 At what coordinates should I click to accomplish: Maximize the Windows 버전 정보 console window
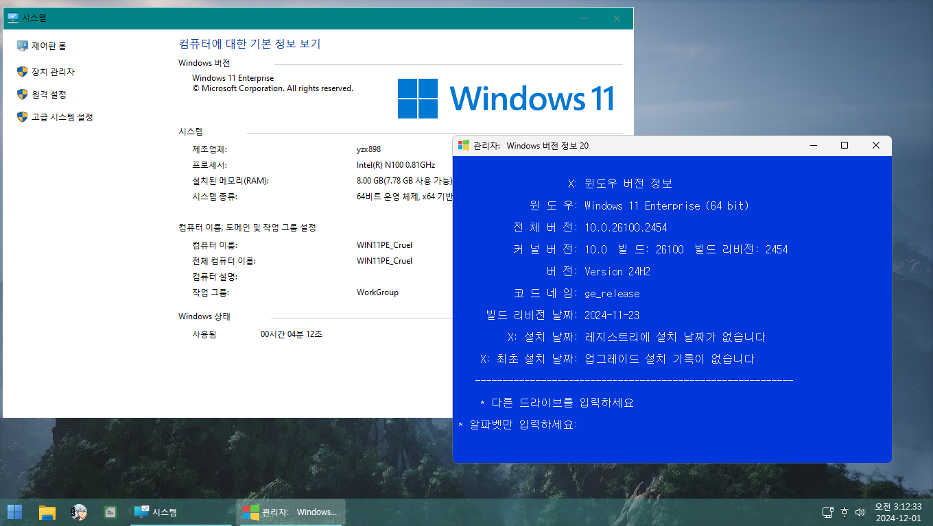pyautogui.click(x=845, y=145)
